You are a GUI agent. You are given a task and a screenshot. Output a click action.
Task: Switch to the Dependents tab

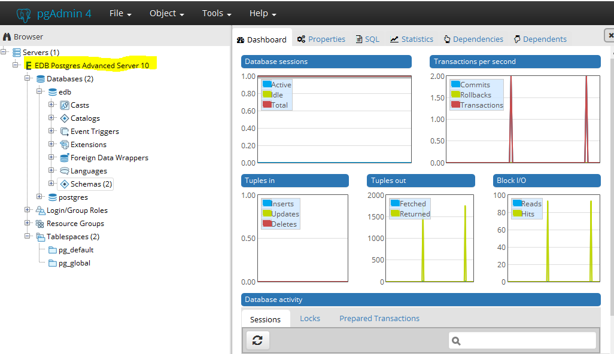pyautogui.click(x=540, y=39)
